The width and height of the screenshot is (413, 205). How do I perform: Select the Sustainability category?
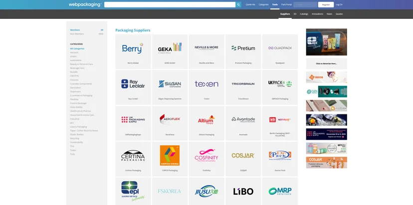[x=76, y=142]
